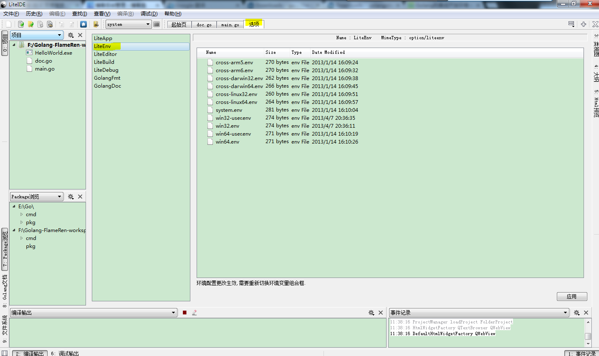599x356 pixels.
Task: Select the cross-linux64.env file row
Action: (283, 102)
